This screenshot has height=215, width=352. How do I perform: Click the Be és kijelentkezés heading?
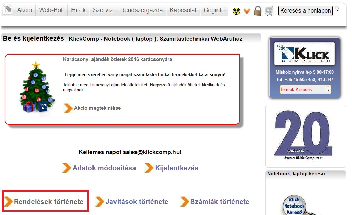34,38
